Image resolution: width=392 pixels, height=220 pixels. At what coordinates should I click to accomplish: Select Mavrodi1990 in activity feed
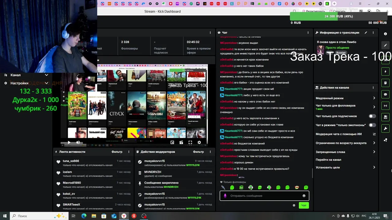72,183
